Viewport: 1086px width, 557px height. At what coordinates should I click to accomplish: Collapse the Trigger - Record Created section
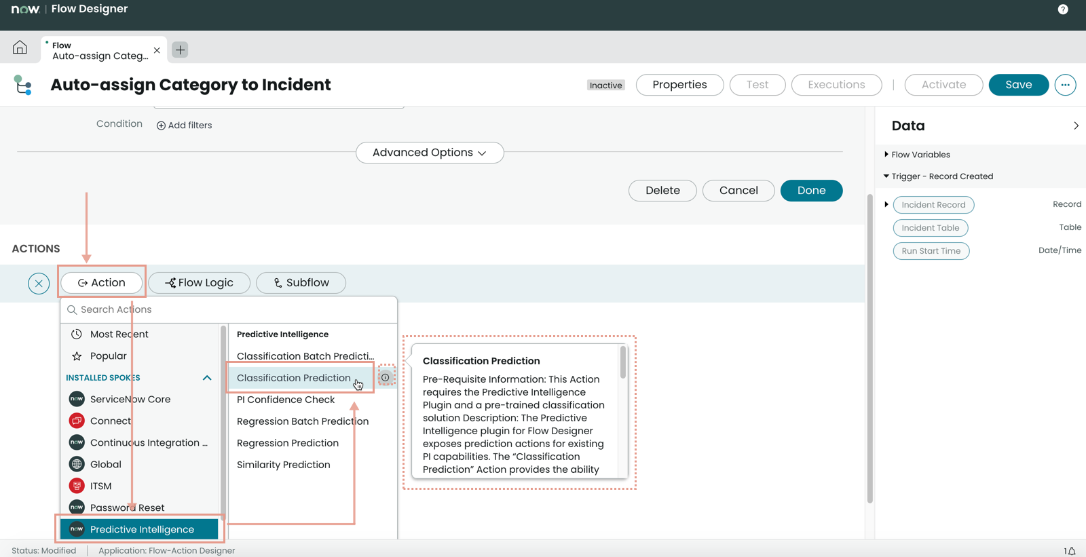886,176
